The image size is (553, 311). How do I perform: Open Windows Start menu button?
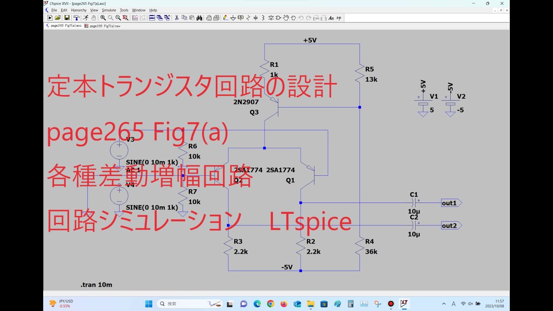(x=149, y=304)
